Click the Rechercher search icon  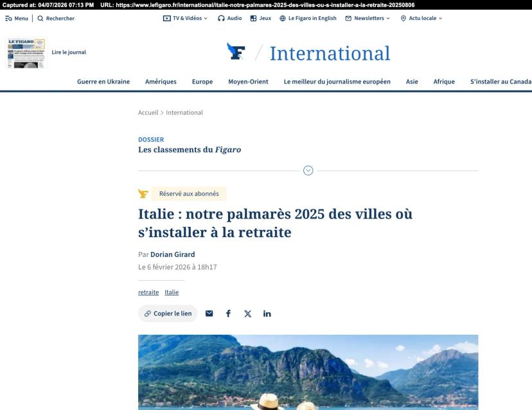[40, 19]
